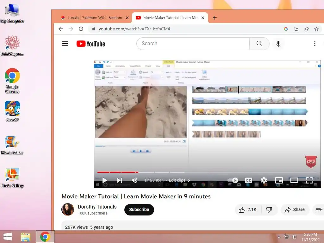Open the Windows Start menu
324x243 pixels.
point(8,237)
